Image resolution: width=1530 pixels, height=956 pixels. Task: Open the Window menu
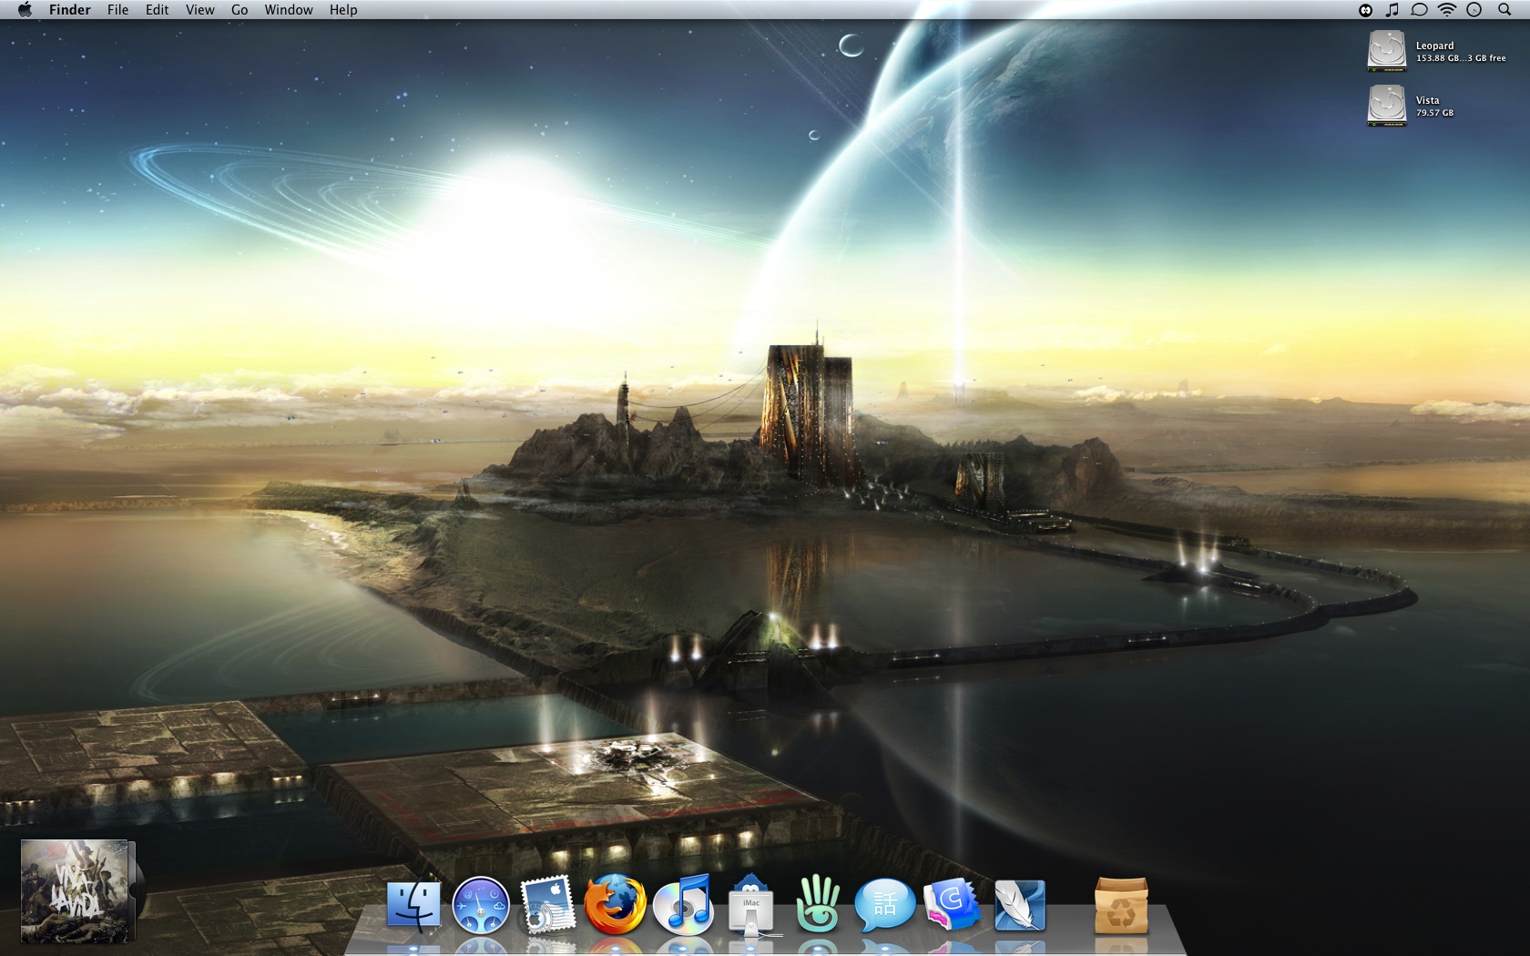click(289, 10)
